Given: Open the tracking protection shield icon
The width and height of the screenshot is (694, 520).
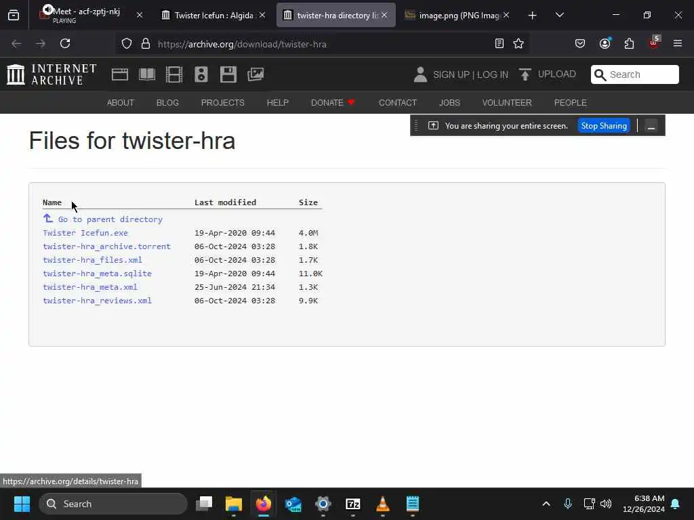Looking at the screenshot, I should click(127, 44).
